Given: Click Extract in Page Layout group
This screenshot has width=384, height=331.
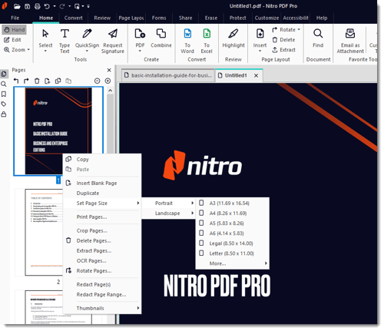Looking at the screenshot, I should pos(283,50).
